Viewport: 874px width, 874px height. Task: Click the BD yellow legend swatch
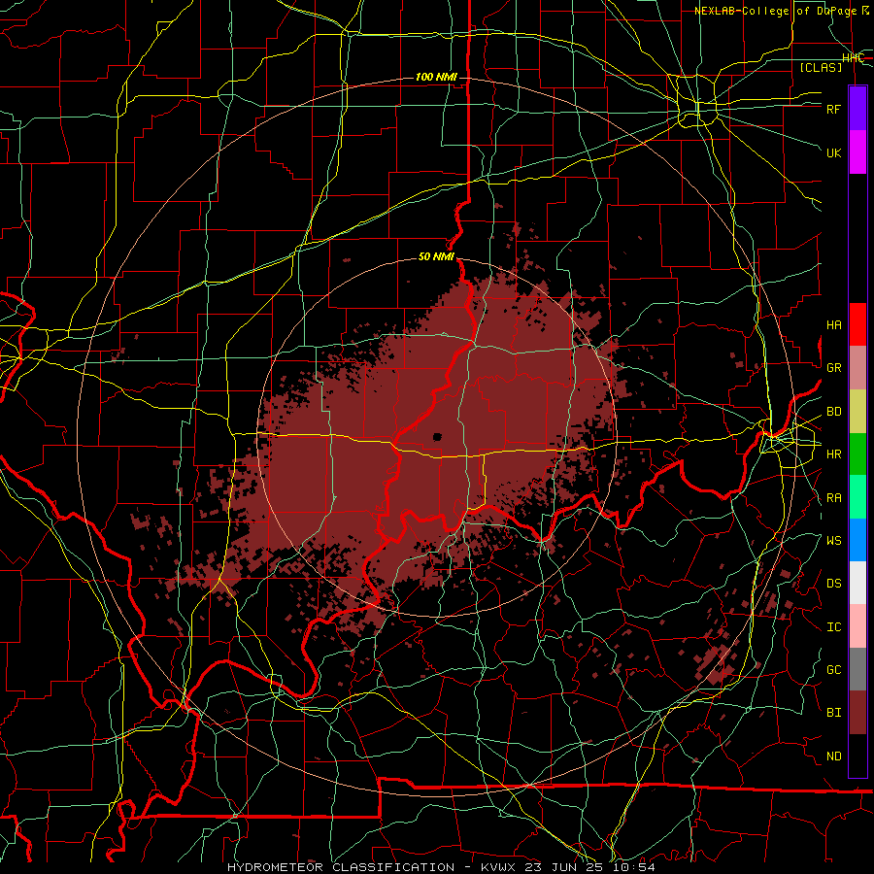tap(857, 412)
